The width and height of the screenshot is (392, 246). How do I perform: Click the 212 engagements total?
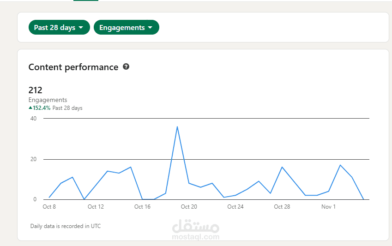[35, 90]
